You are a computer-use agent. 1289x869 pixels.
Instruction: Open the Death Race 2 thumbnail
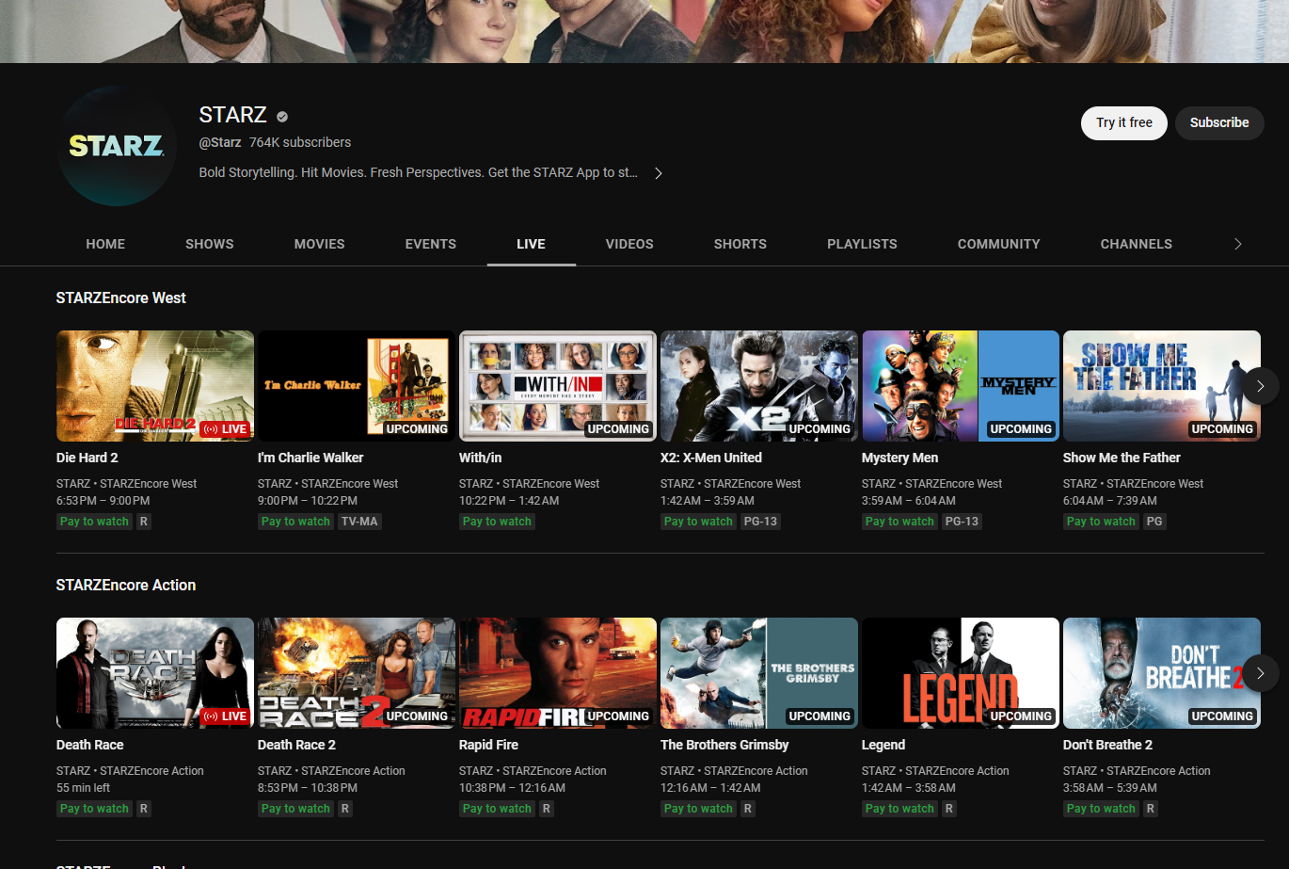coord(357,673)
